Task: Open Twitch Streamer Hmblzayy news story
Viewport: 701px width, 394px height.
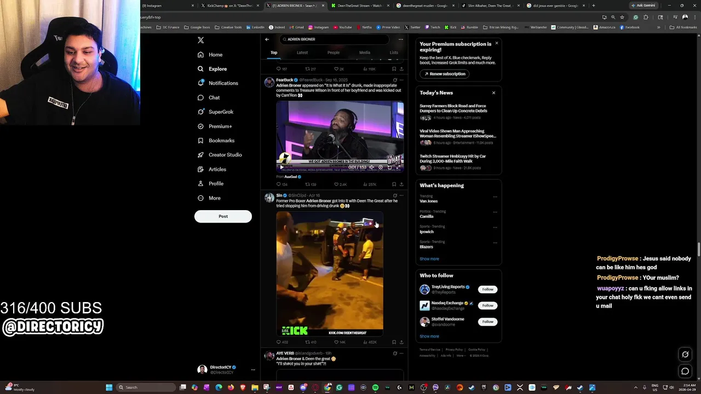Action: 458,161
